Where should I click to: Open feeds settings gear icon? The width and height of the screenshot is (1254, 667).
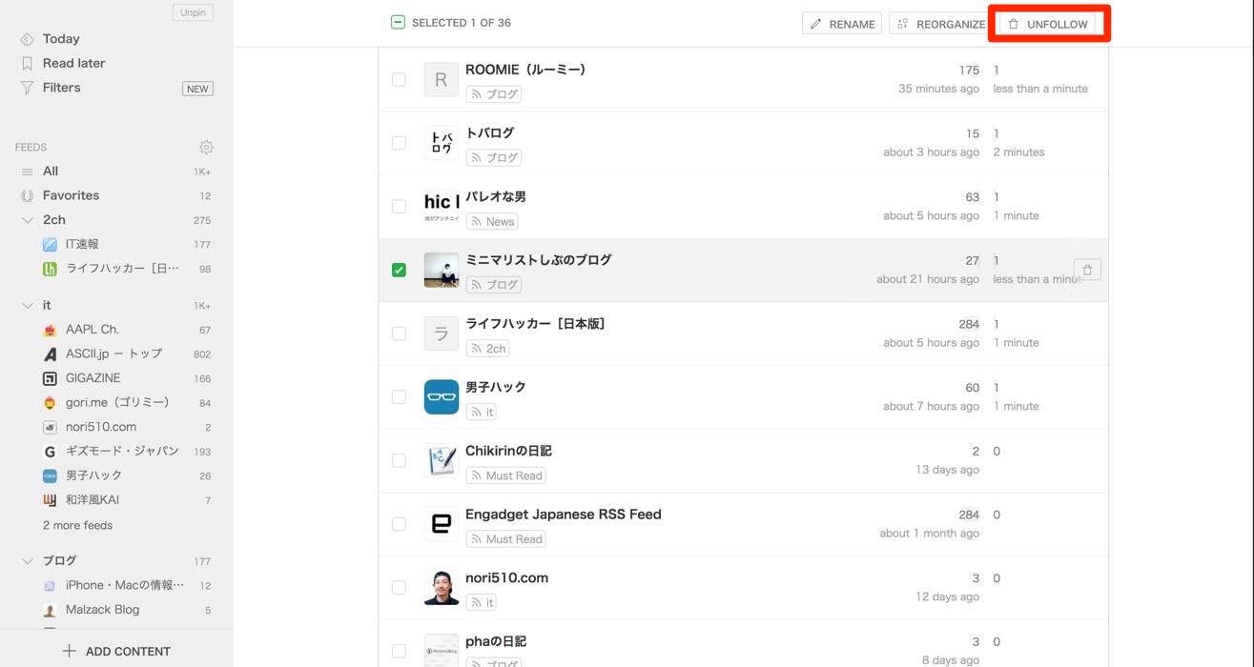pyautogui.click(x=206, y=147)
